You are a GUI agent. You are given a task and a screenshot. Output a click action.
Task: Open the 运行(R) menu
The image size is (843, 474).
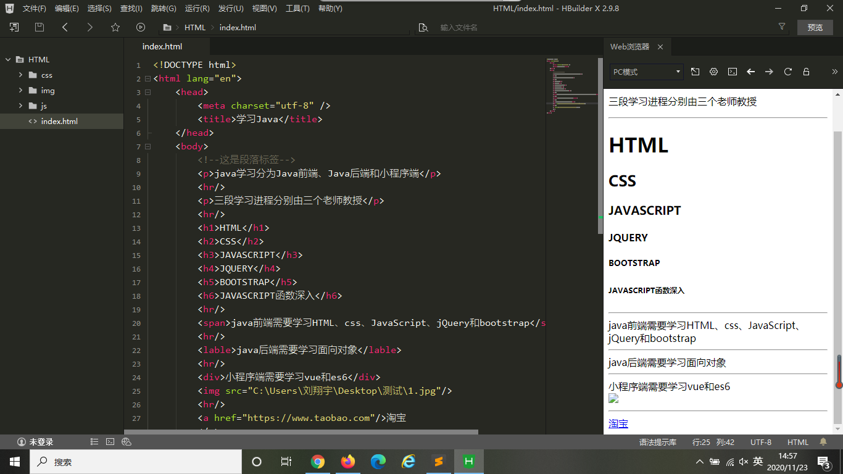(x=197, y=9)
